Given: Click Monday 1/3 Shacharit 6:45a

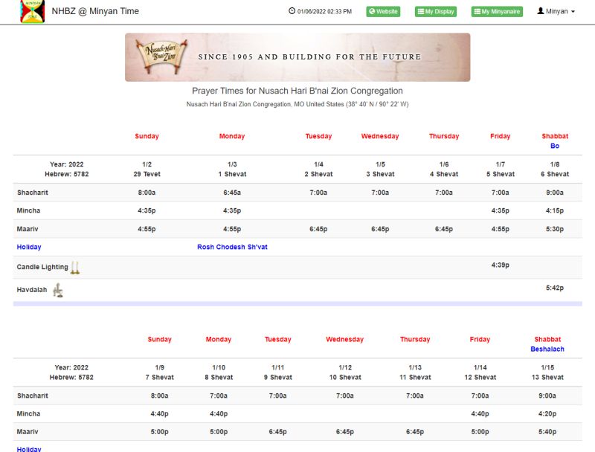Looking at the screenshot, I should point(232,193).
